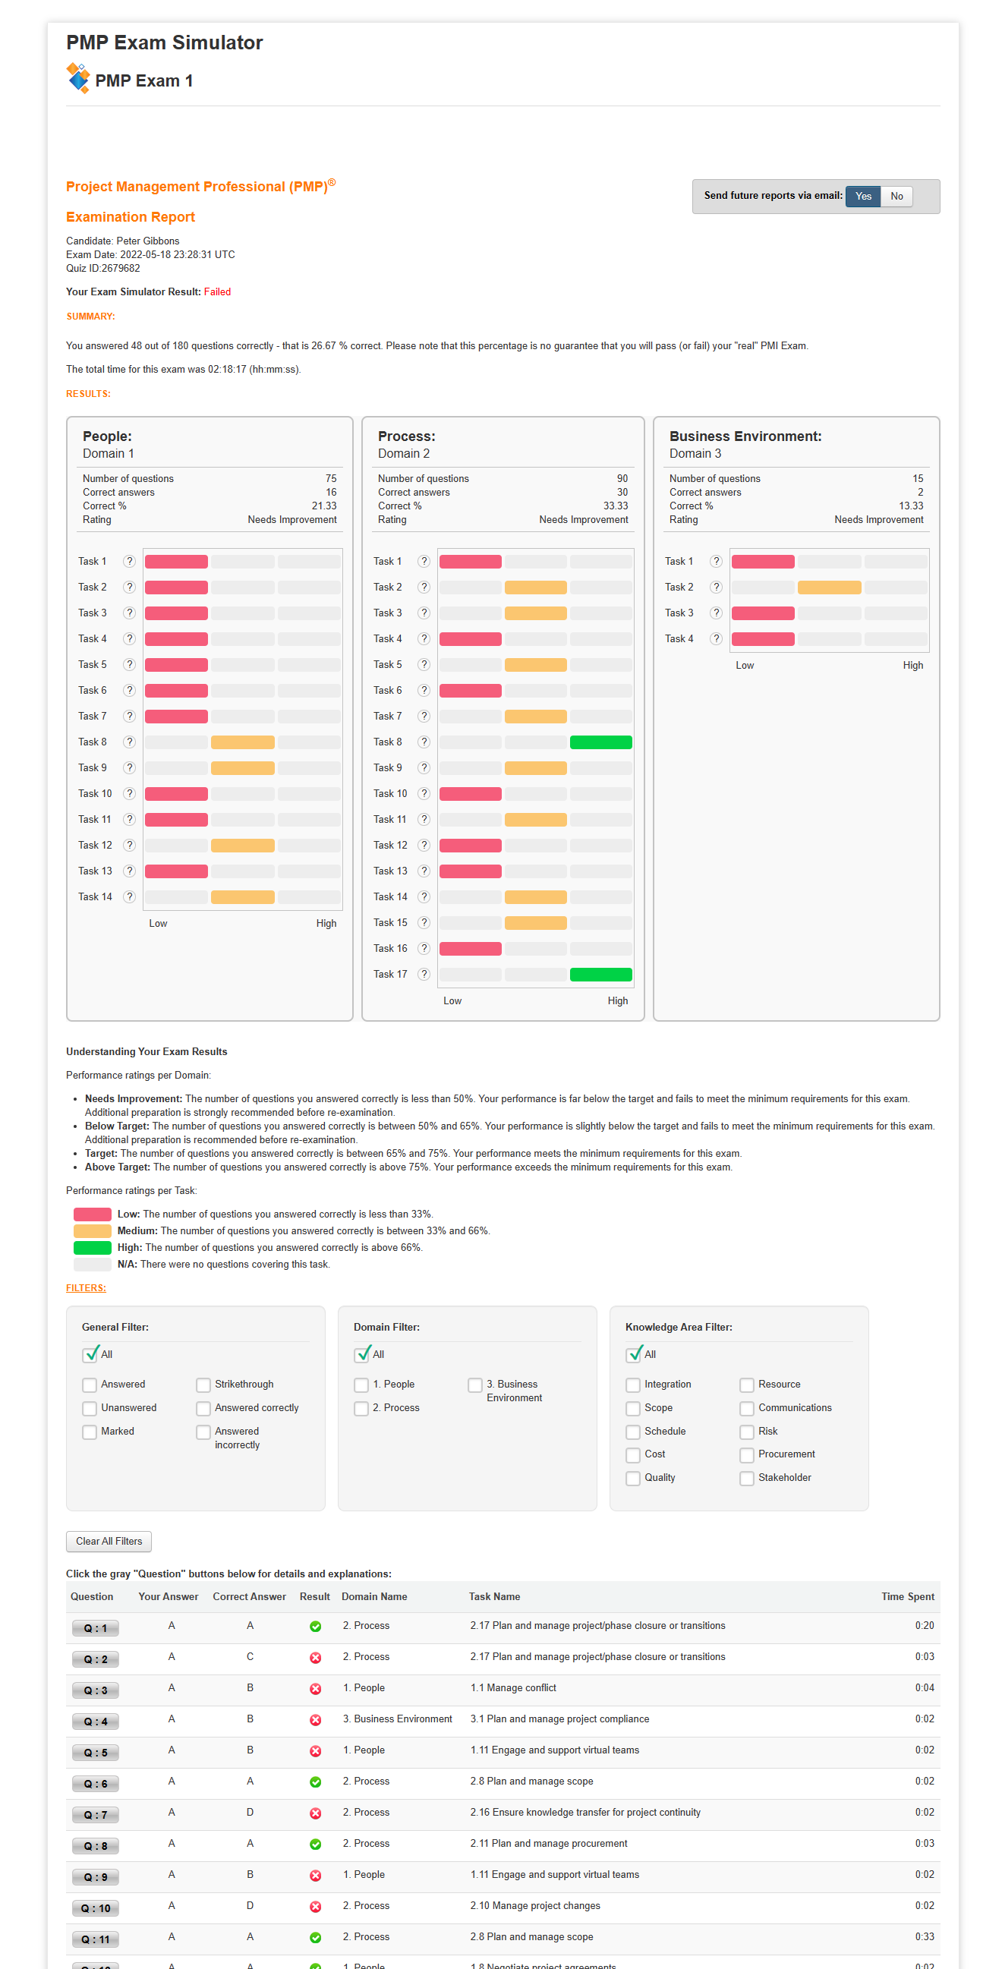Check the 2. Process domain checkbox
This screenshot has width=1002, height=1969.
361,1409
